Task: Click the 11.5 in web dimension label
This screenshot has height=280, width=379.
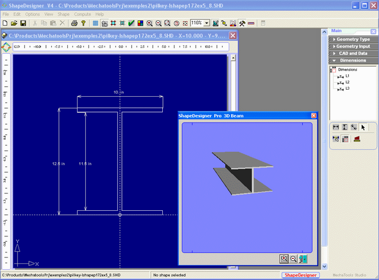Action: [x=85, y=164]
